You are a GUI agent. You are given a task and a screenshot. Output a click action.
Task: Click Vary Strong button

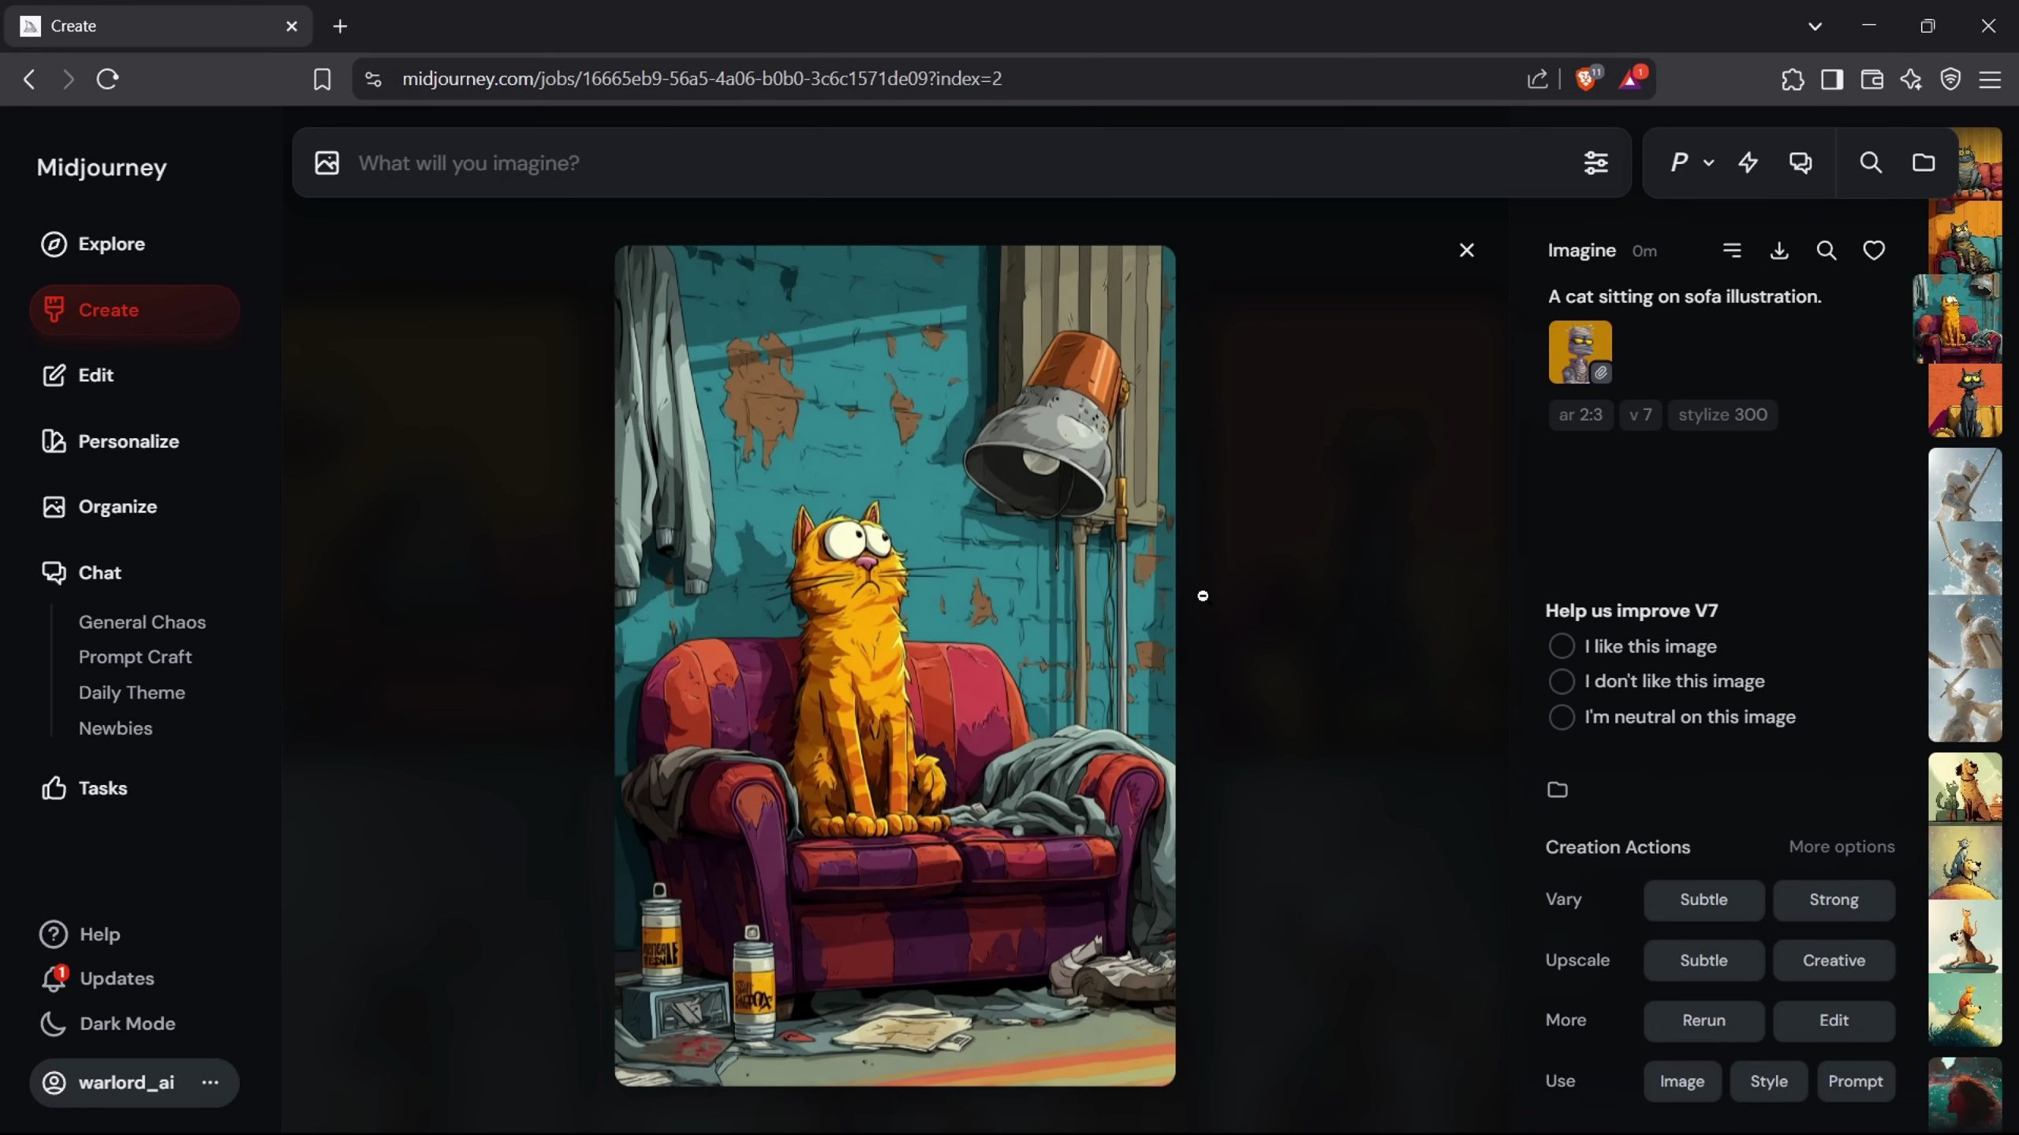point(1834,899)
